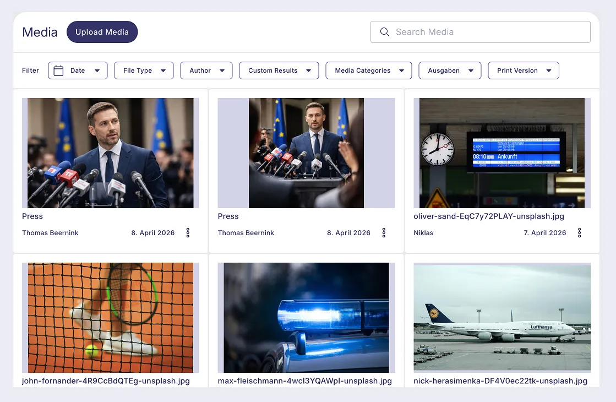Viewport: 616px width, 402px height.
Task: Select the tennis net thumbnail
Action: 111,318
